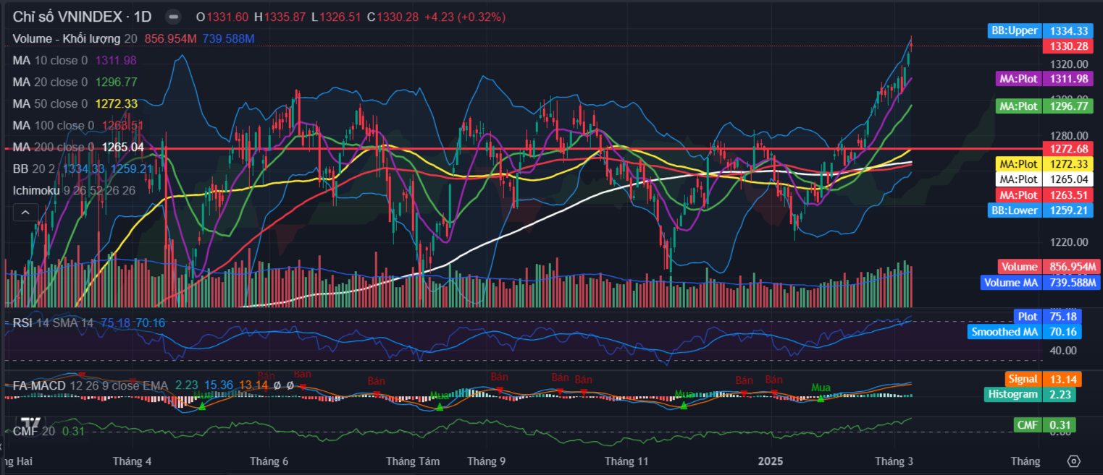Click the MA 50 close legend entry
This screenshot has height=475, width=1103.
pyautogui.click(x=49, y=103)
